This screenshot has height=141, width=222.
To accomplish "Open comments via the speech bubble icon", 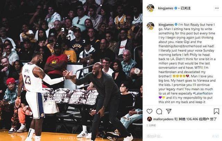I will [x=159, y=112].
